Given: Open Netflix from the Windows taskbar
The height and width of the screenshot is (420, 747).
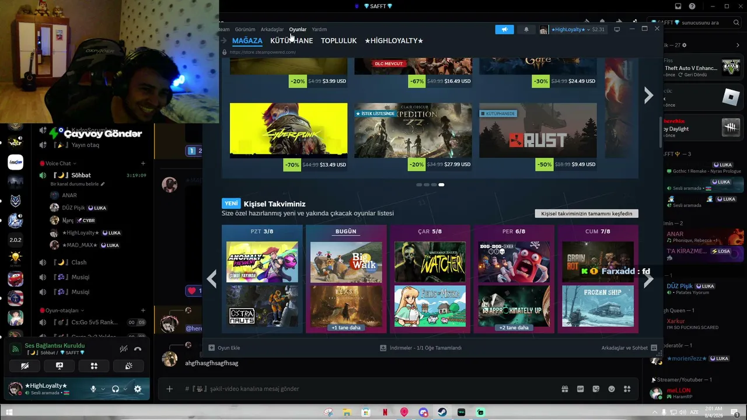Looking at the screenshot, I should point(385,412).
